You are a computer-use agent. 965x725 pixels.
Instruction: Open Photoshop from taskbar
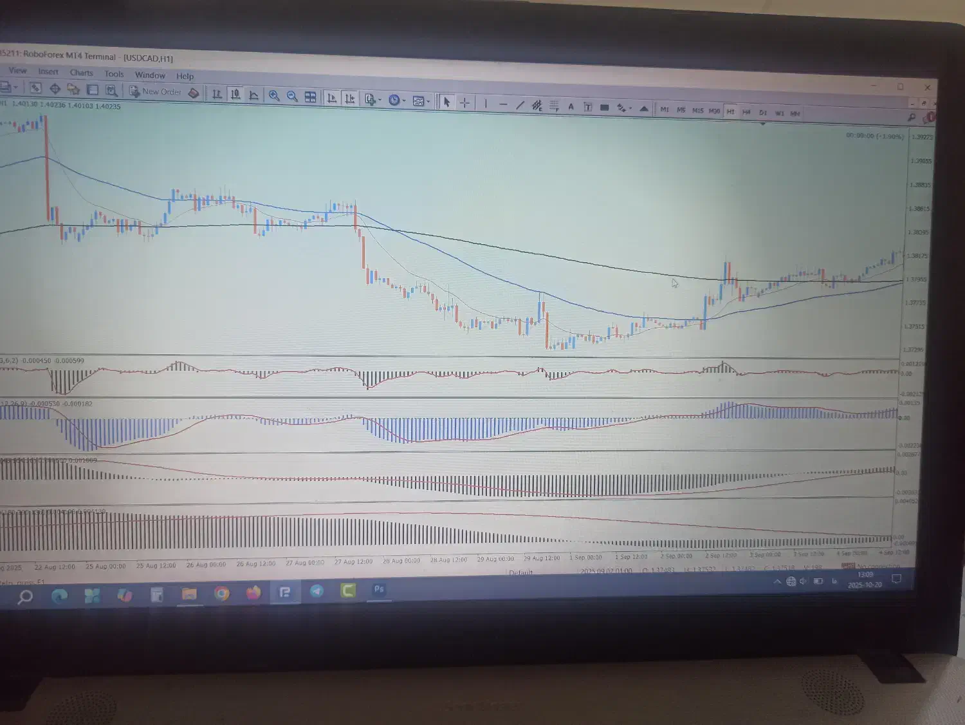click(379, 589)
